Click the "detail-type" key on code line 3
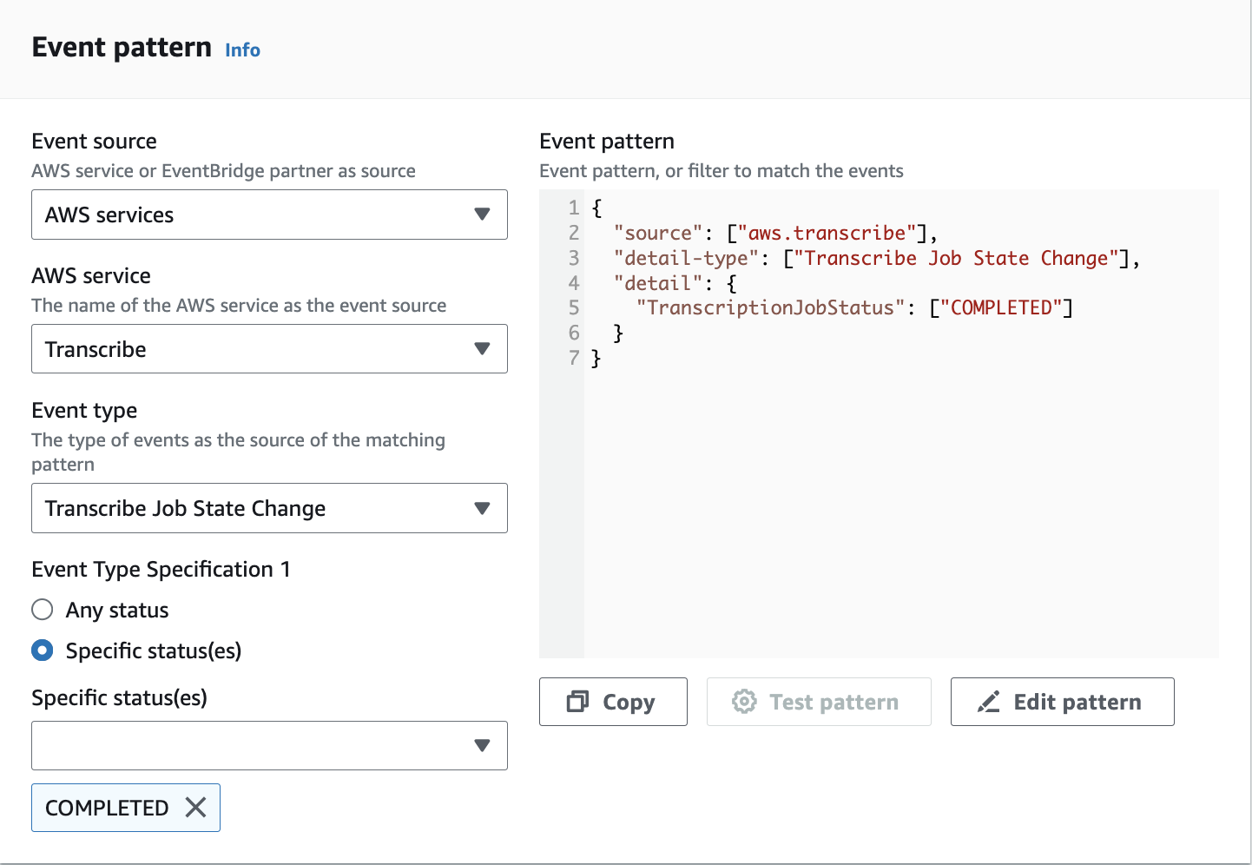 click(686, 258)
